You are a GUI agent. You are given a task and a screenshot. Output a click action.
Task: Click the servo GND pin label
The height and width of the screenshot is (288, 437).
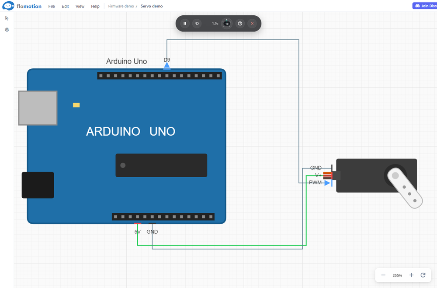316,168
